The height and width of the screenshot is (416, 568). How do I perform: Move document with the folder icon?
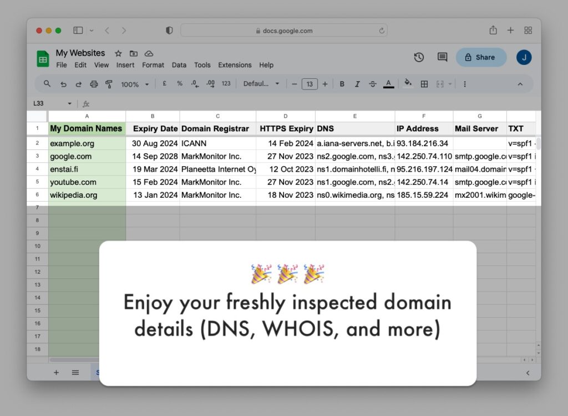click(133, 54)
